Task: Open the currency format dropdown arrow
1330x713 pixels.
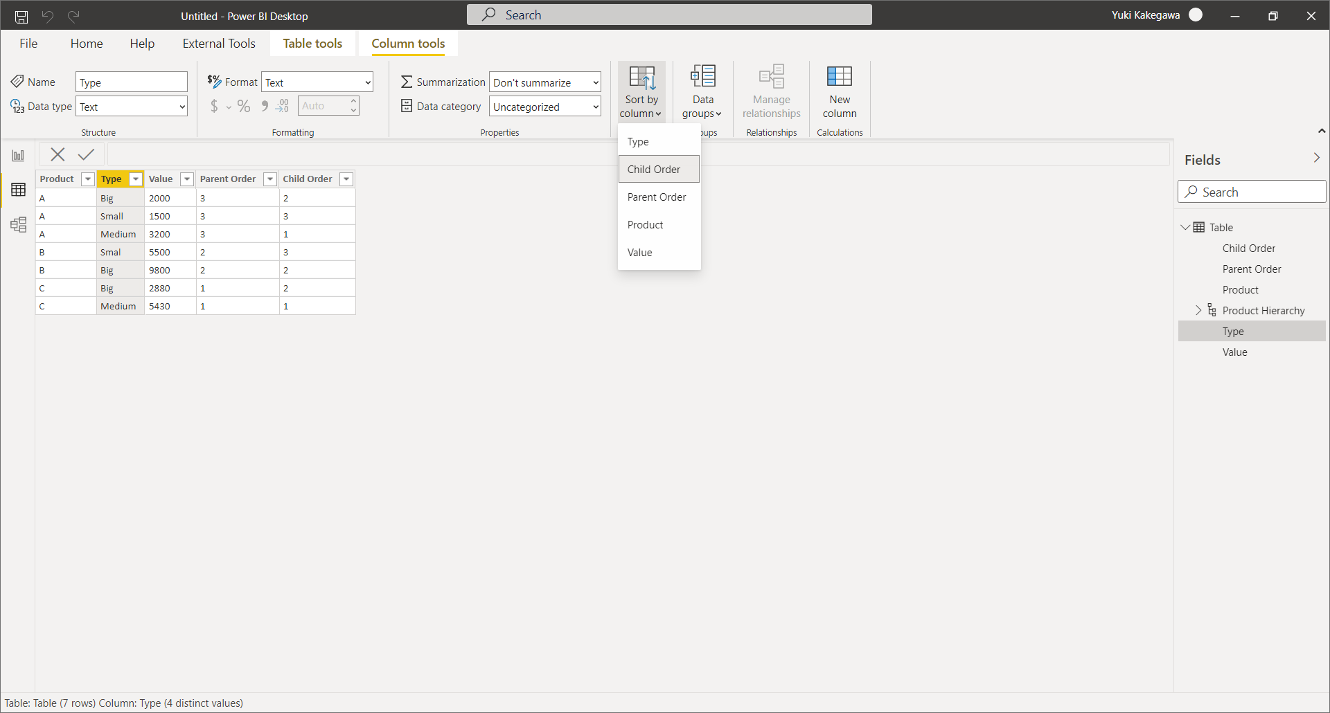Action: (229, 107)
